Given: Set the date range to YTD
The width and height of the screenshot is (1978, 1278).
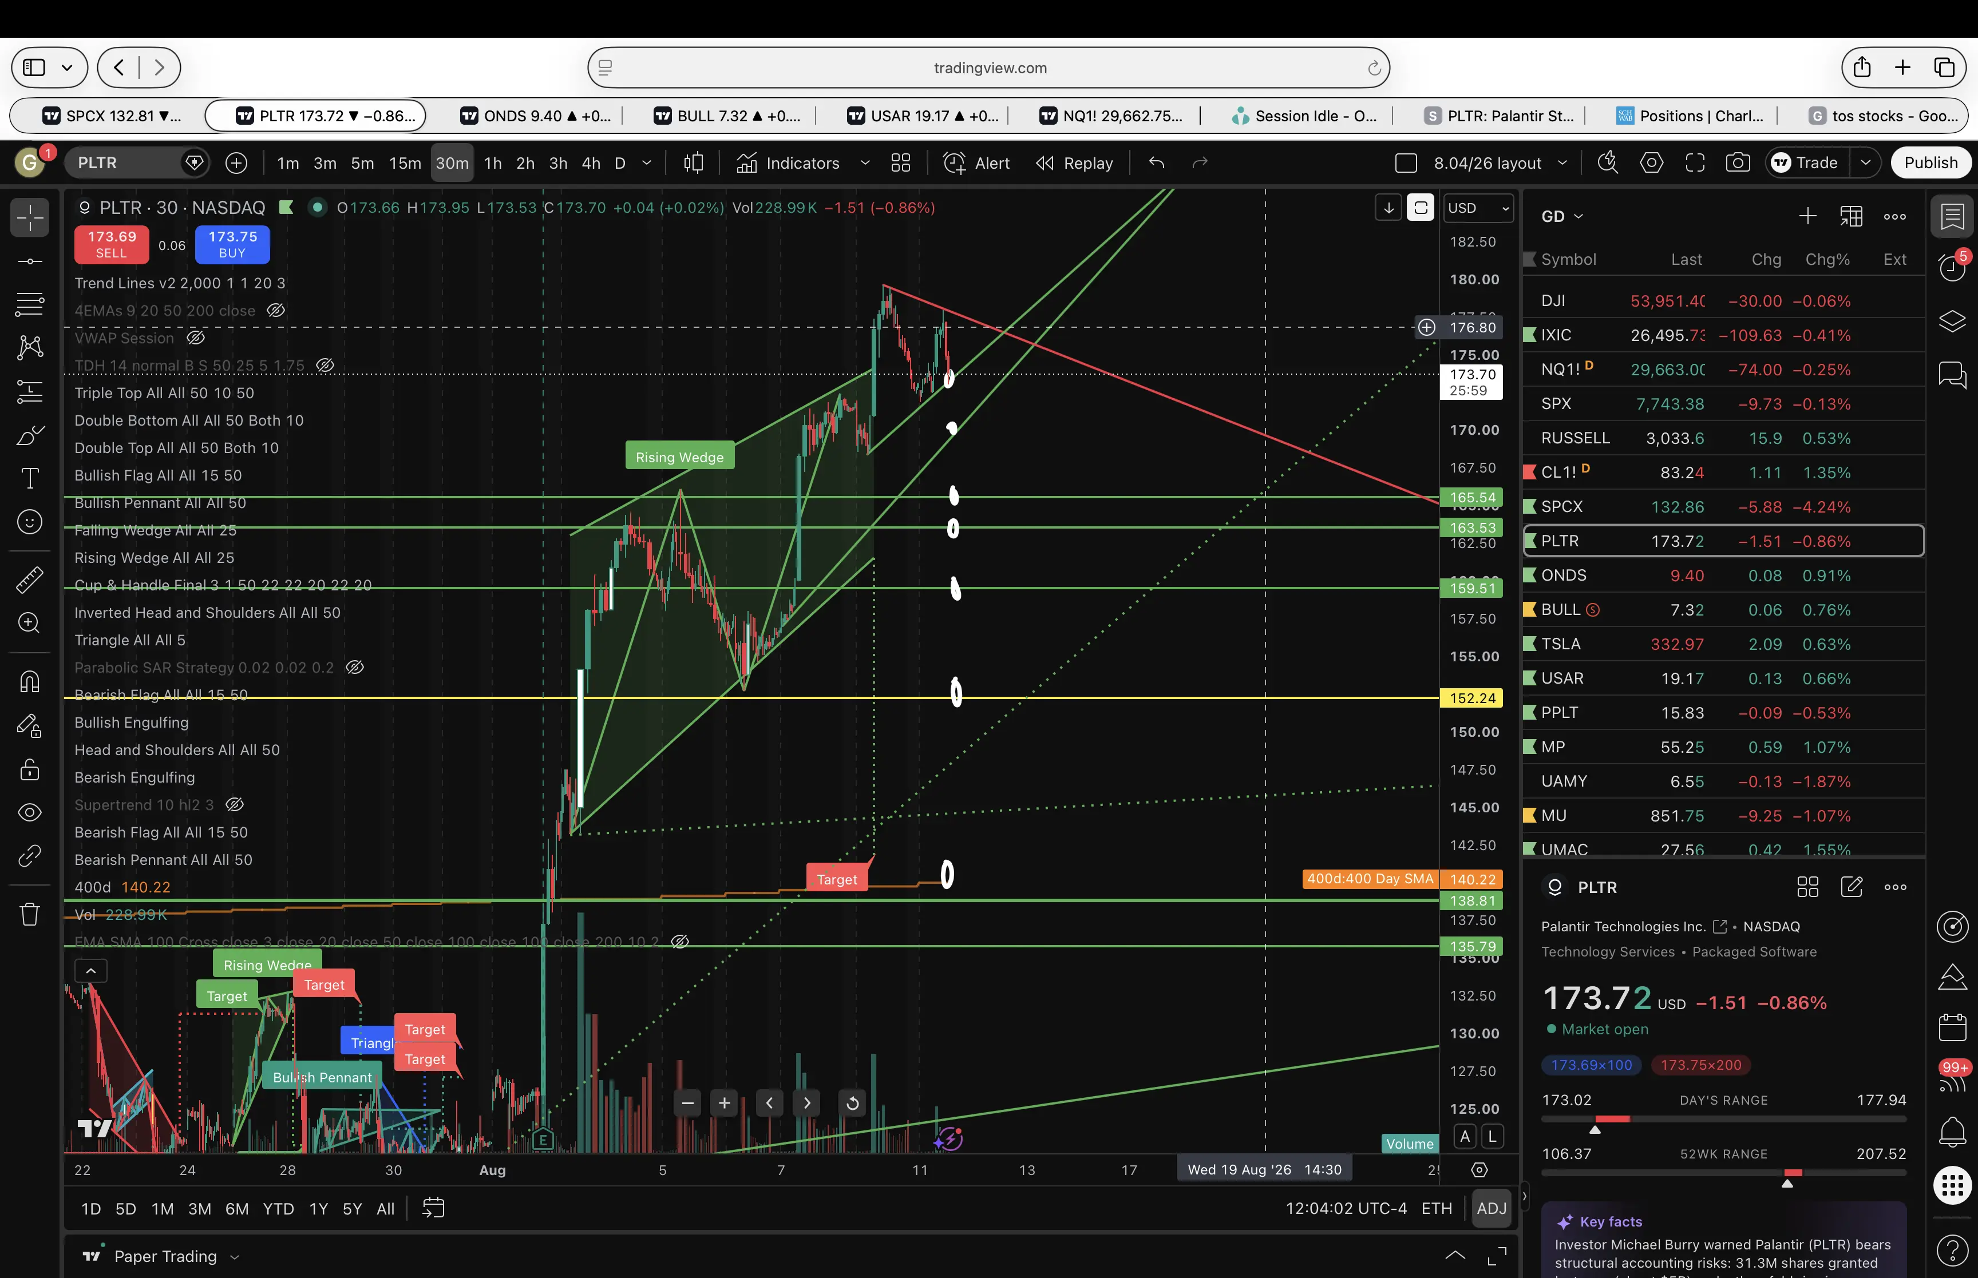Looking at the screenshot, I should click(x=278, y=1209).
